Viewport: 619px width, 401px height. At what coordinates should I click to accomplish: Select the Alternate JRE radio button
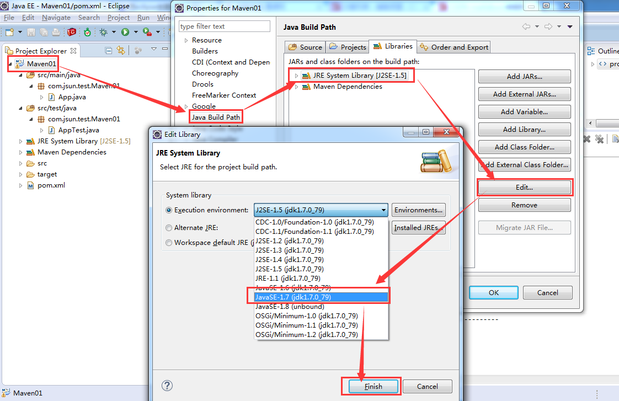(x=169, y=228)
